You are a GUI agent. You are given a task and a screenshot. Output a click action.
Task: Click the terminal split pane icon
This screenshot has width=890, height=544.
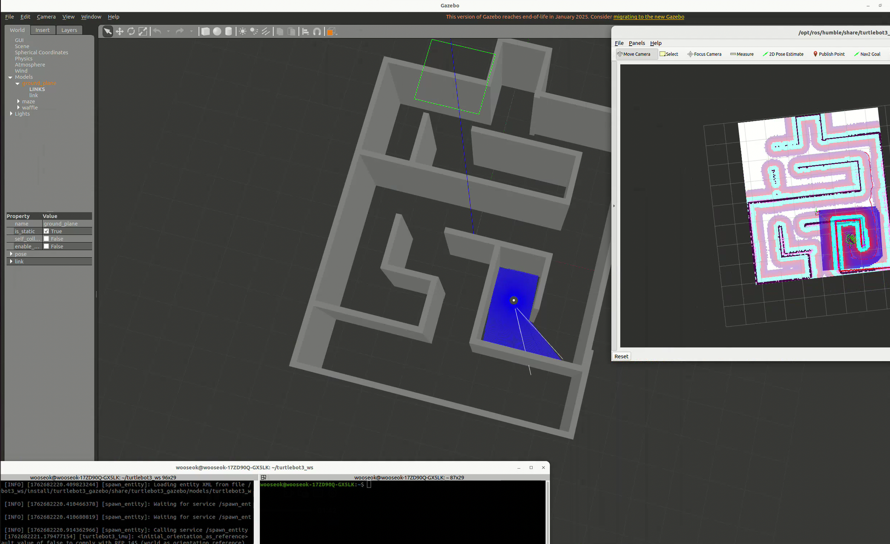click(x=264, y=477)
